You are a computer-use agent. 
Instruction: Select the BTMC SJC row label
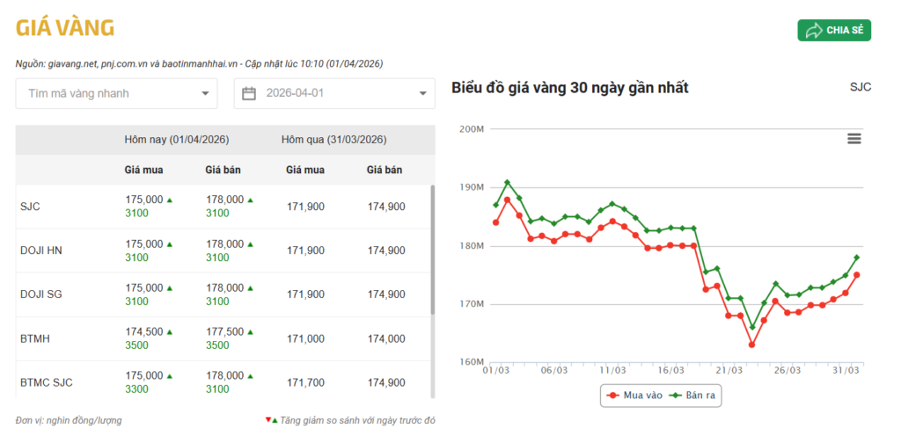coord(46,382)
